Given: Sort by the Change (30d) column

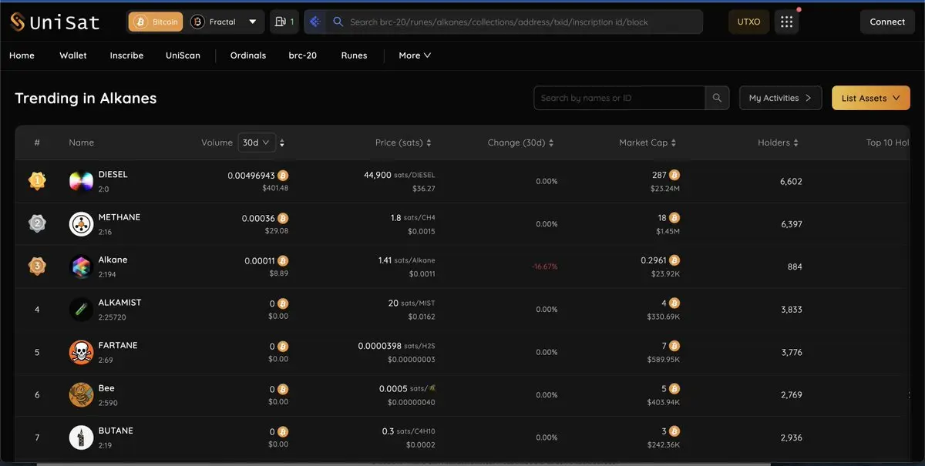Looking at the screenshot, I should click(x=520, y=142).
